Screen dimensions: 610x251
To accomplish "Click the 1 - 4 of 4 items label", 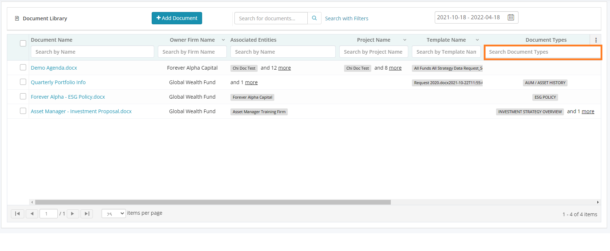I will (x=580, y=214).
